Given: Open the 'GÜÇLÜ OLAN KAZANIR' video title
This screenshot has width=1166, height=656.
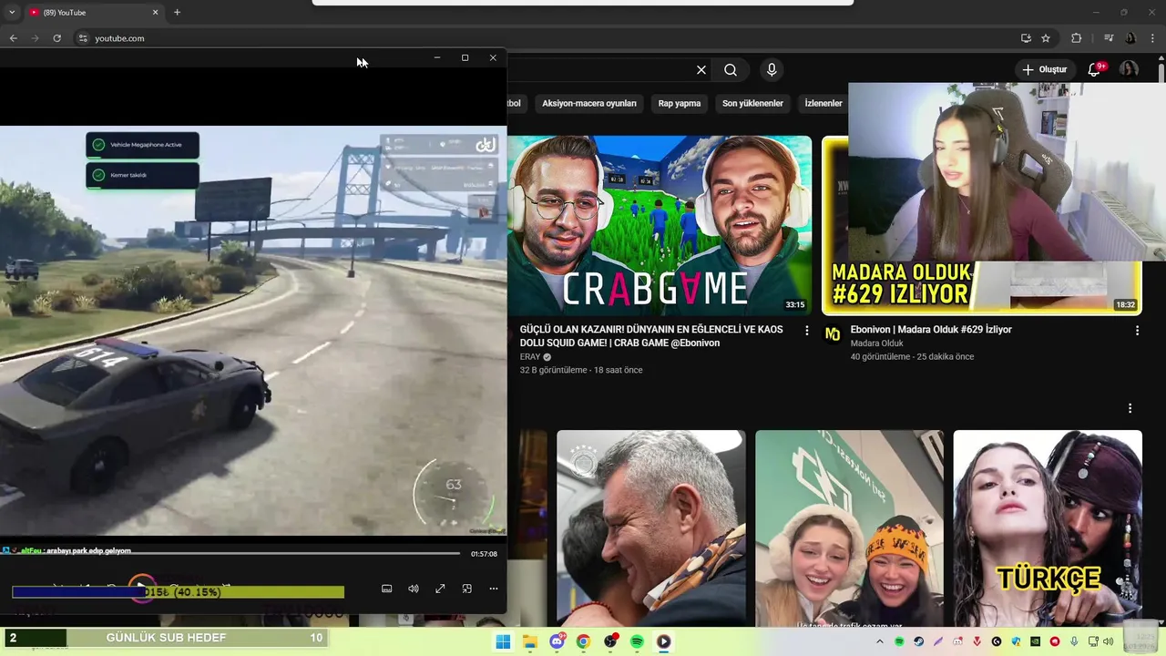Looking at the screenshot, I should (651, 336).
